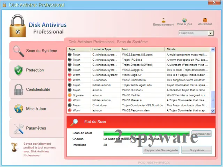This screenshot has width=223, height=167.
Task: Select Trojan-Downloader.VBS.Small.do entry
Action: [143, 106]
